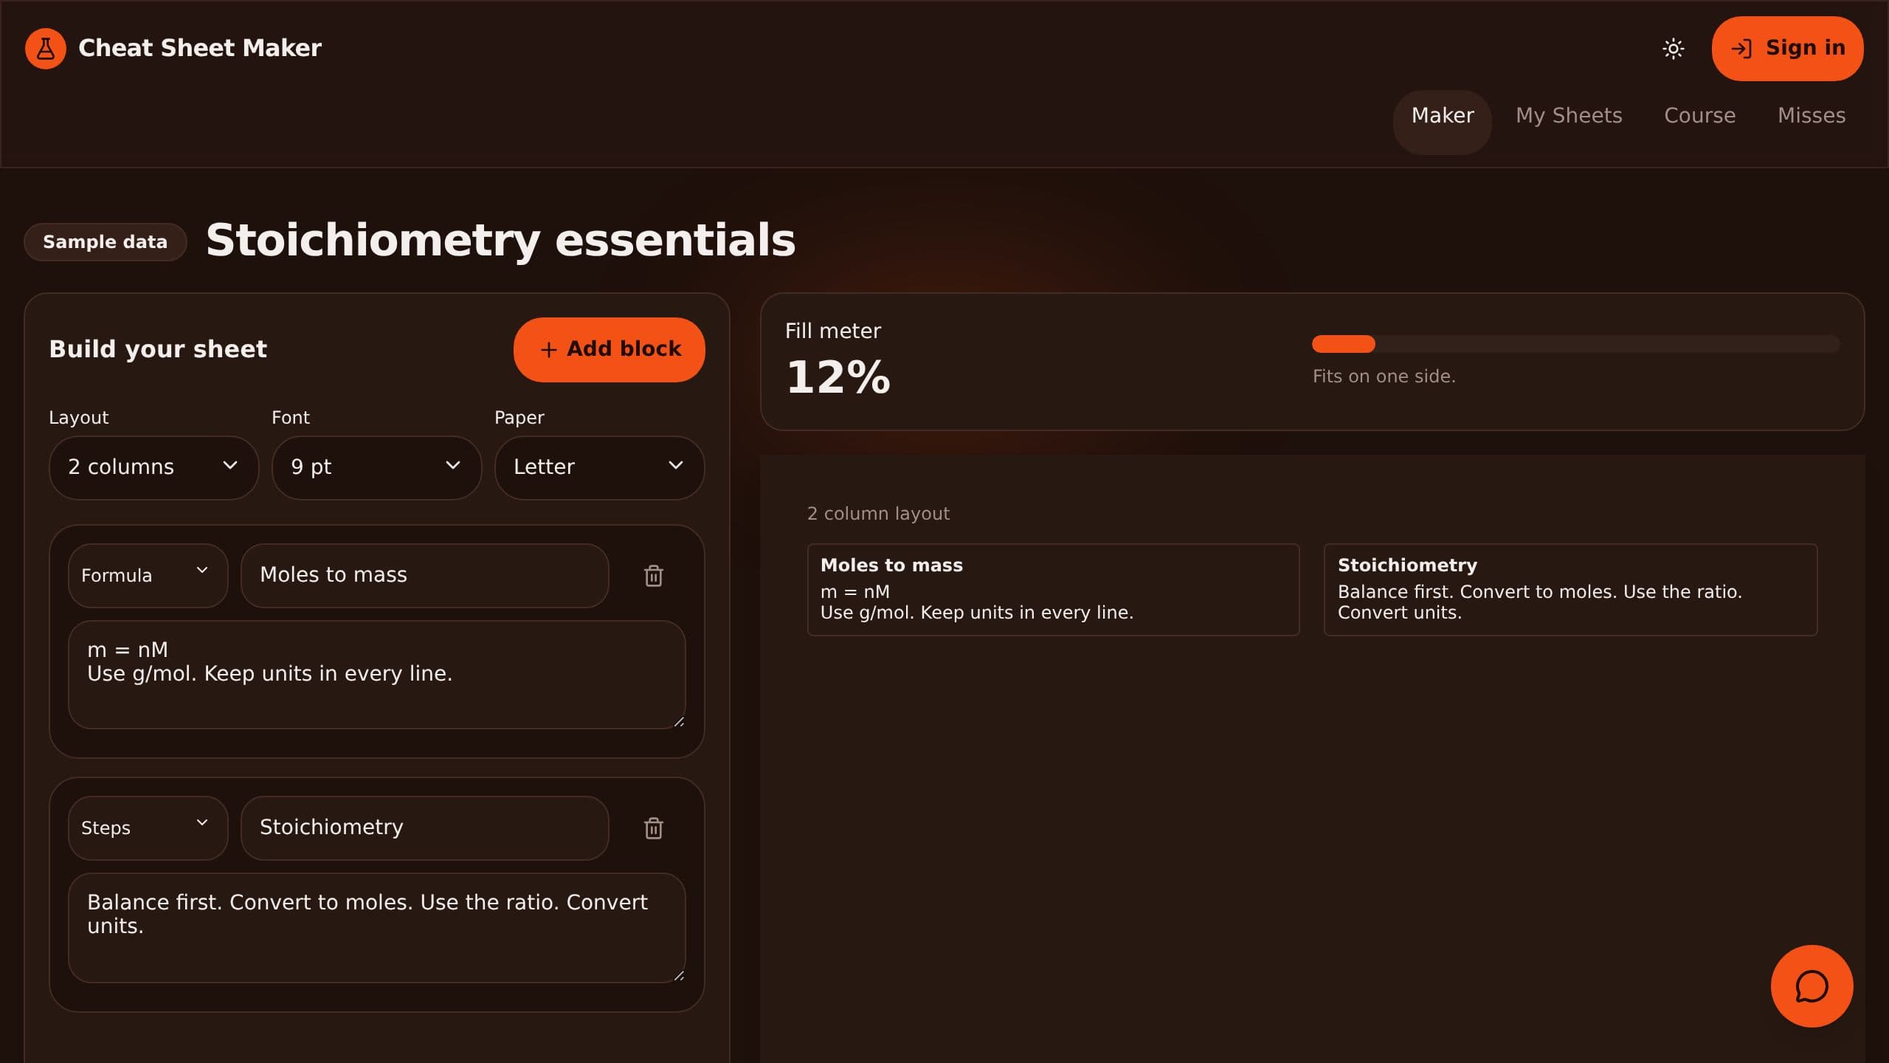Add a new block
Viewport: 1889px width, 1063px height.
[x=609, y=350]
